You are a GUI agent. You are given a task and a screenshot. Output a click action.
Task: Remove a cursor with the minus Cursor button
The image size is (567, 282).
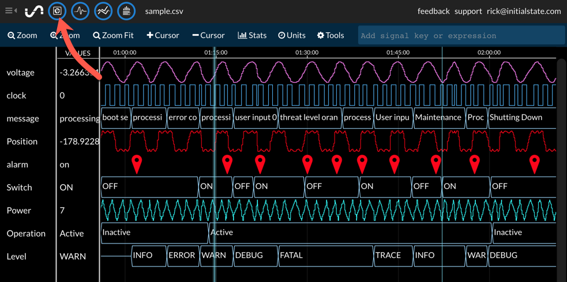click(x=208, y=36)
